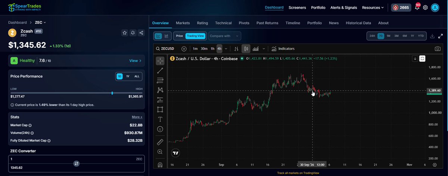Select the text annotation tool
Image resolution: width=448 pixels, height=176 pixels.
160,119
